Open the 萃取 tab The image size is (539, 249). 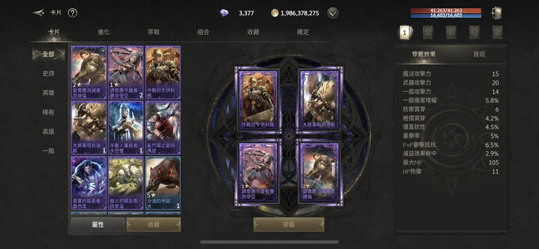154,32
